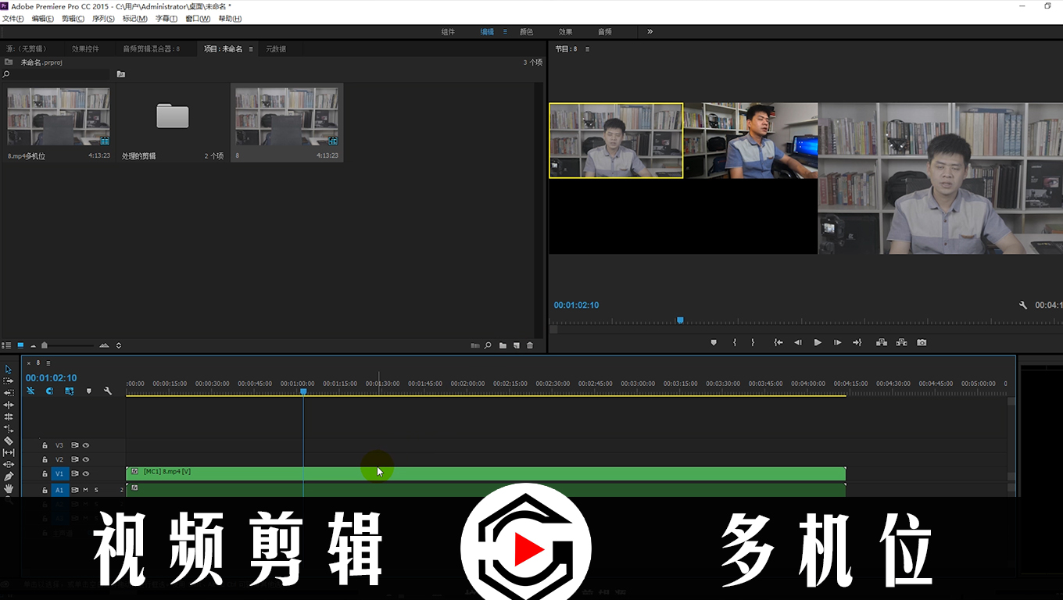Select the Razor tool in the toolbar
The image size is (1063, 600).
click(x=9, y=441)
